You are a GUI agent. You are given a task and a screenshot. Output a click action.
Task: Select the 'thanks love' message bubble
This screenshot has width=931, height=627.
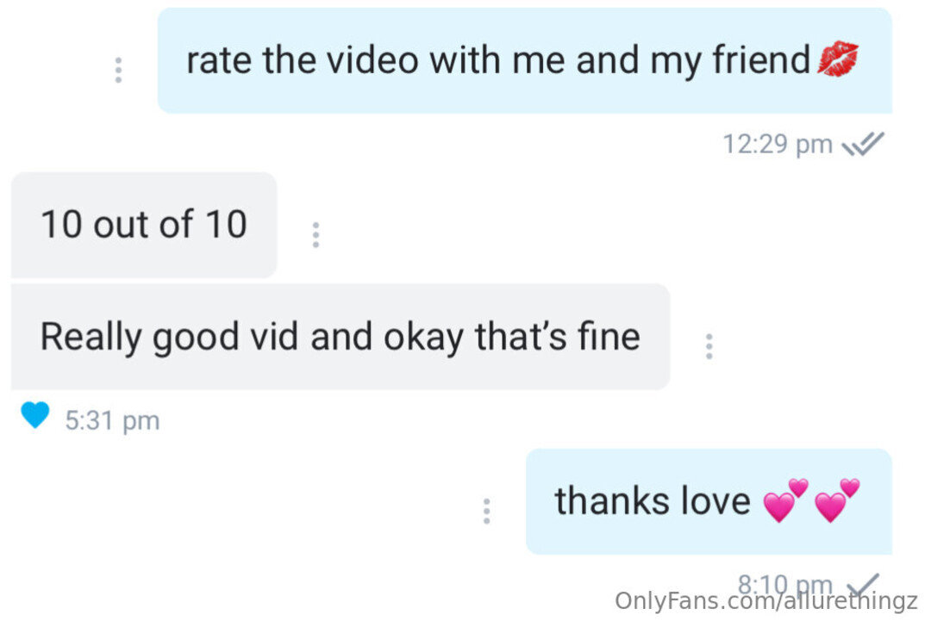[x=709, y=502]
